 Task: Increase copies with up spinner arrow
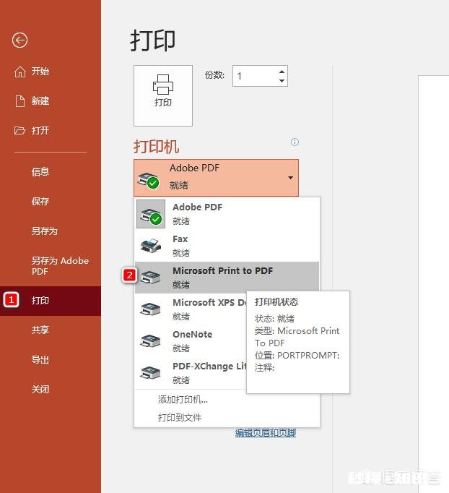point(282,72)
